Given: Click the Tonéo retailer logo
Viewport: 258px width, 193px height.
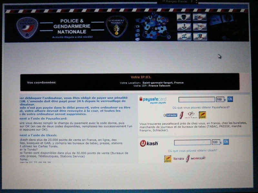Looking at the screenshot, I should [x=178, y=159].
